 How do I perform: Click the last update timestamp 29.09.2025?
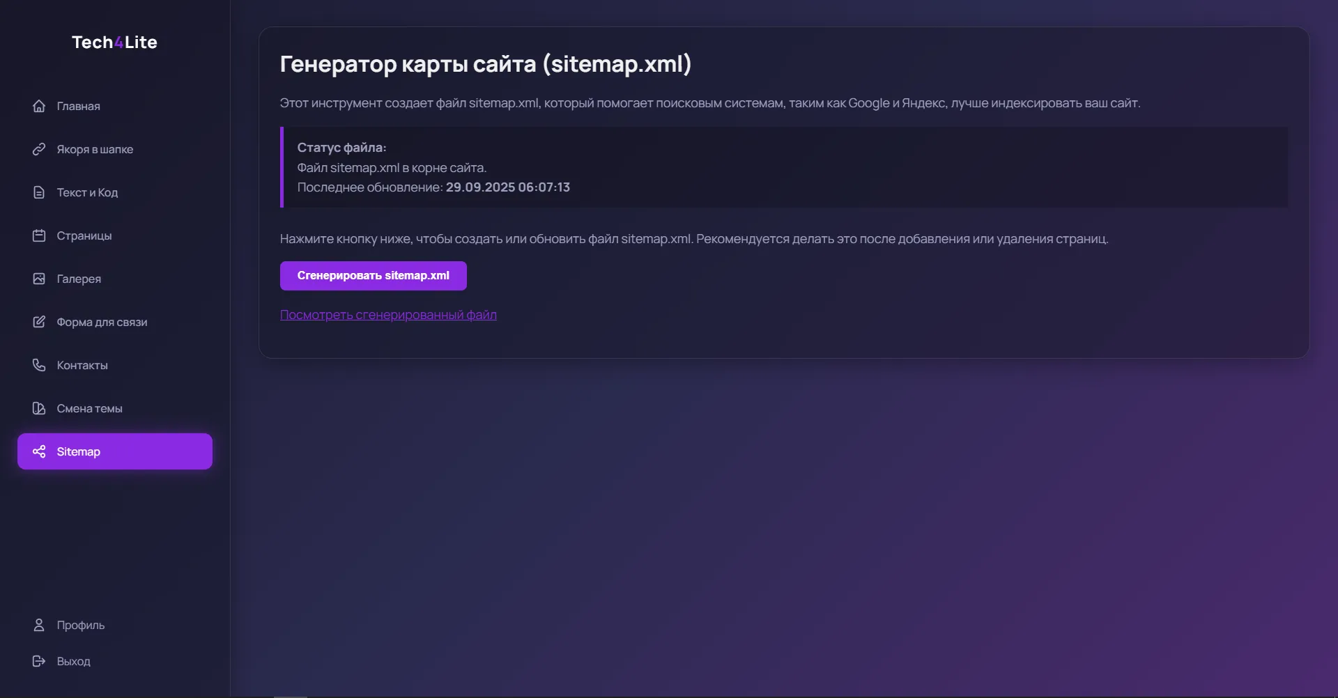[x=507, y=187]
